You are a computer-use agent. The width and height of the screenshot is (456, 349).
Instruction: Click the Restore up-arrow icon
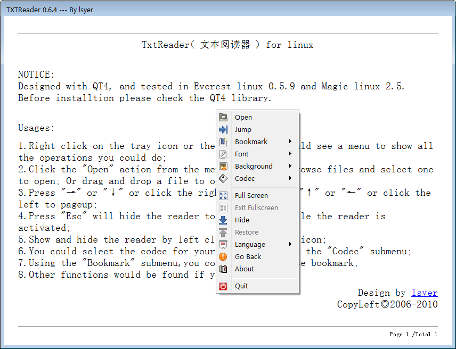(223, 232)
